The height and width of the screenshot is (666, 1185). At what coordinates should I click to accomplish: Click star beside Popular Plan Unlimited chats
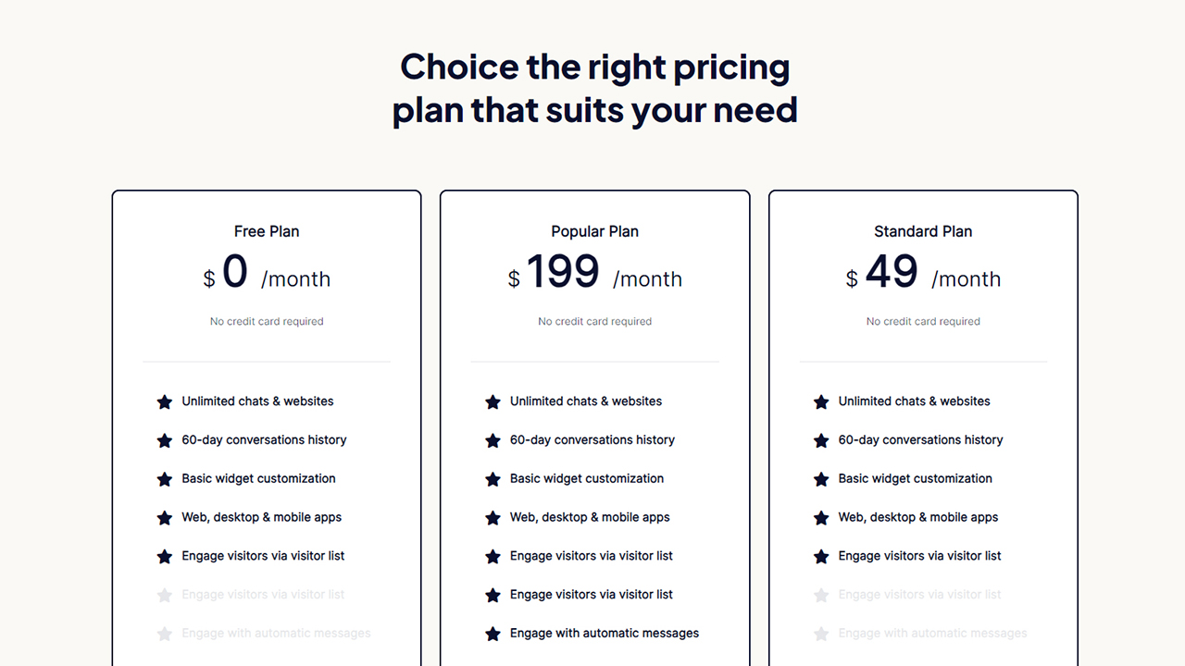pos(493,401)
